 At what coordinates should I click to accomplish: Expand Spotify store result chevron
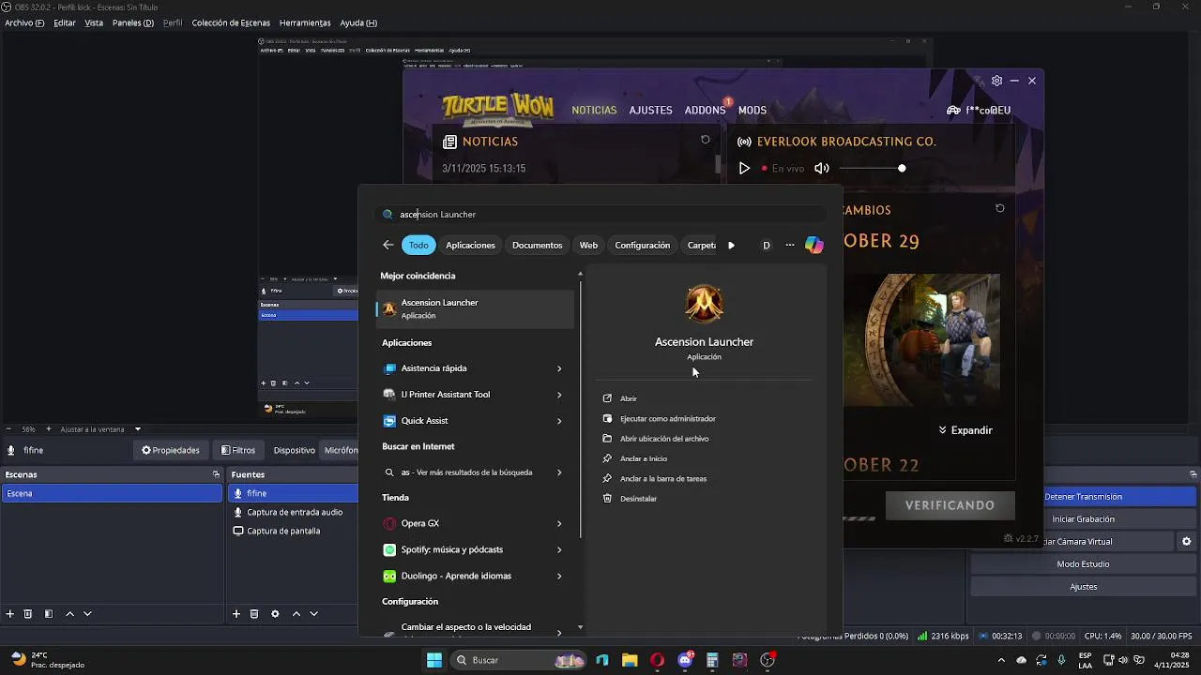pos(559,549)
